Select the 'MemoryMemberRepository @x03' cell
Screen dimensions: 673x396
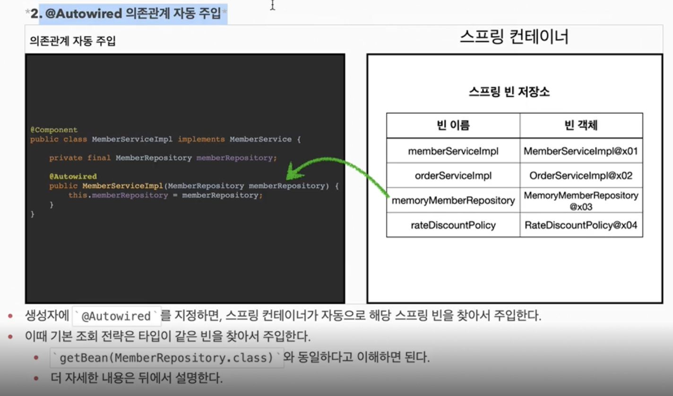pyautogui.click(x=581, y=201)
